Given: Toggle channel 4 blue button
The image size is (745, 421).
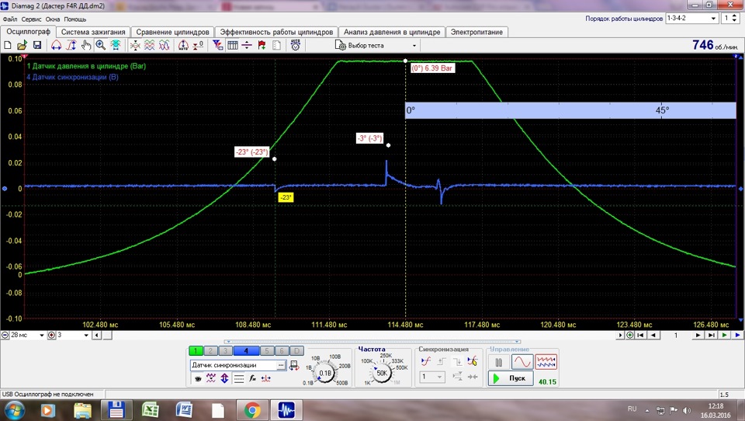Looking at the screenshot, I should [x=246, y=351].
